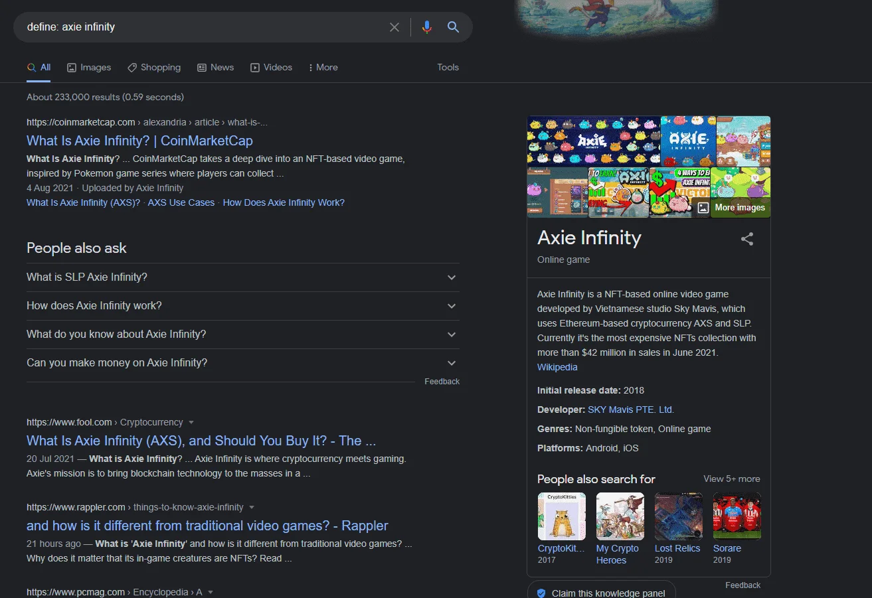The width and height of the screenshot is (872, 598).
Task: Switch to the Videos tab
Action: (x=271, y=68)
